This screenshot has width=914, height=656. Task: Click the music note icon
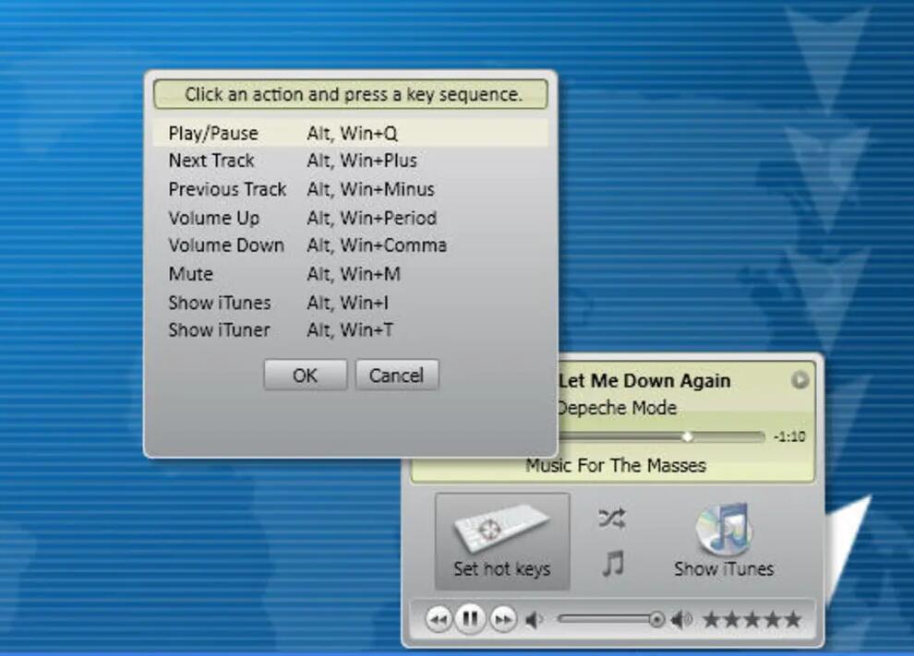coord(612,563)
